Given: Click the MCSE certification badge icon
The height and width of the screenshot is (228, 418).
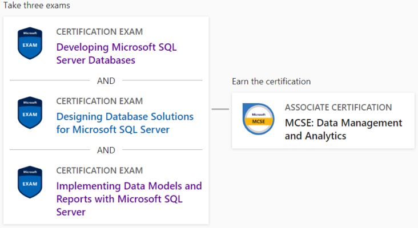Looking at the screenshot, I should click(258, 119).
